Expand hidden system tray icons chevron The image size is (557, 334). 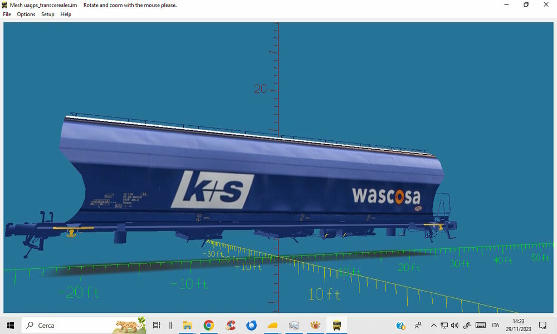[433, 325]
